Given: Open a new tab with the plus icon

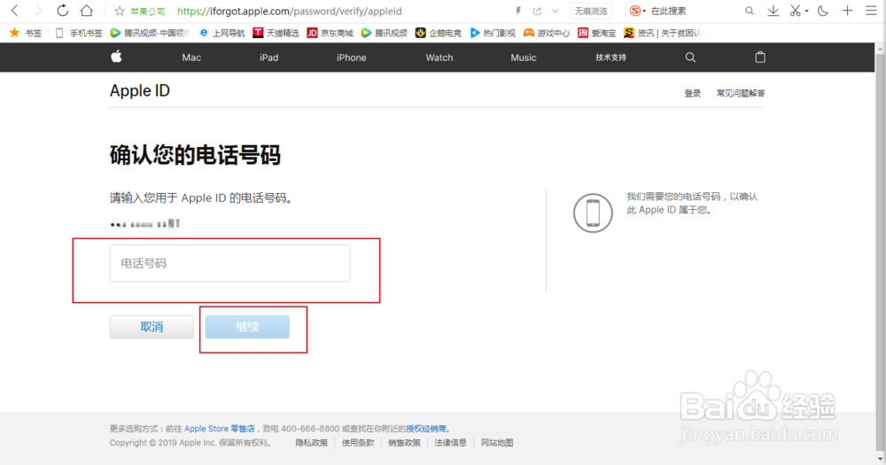Looking at the screenshot, I should 847,10.
